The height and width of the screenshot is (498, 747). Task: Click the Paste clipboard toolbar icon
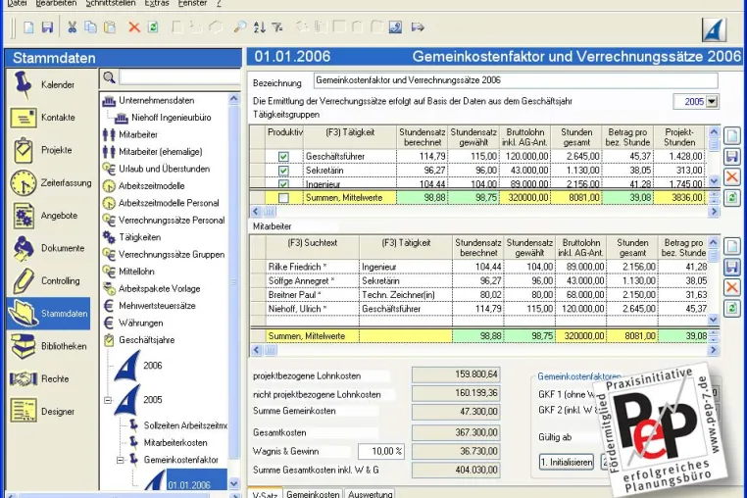click(x=110, y=27)
